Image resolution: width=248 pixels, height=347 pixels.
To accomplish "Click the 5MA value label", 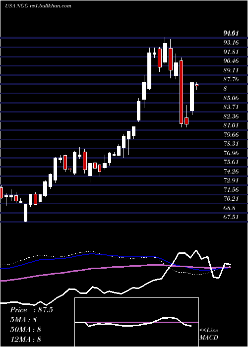I will (x=23, y=320).
